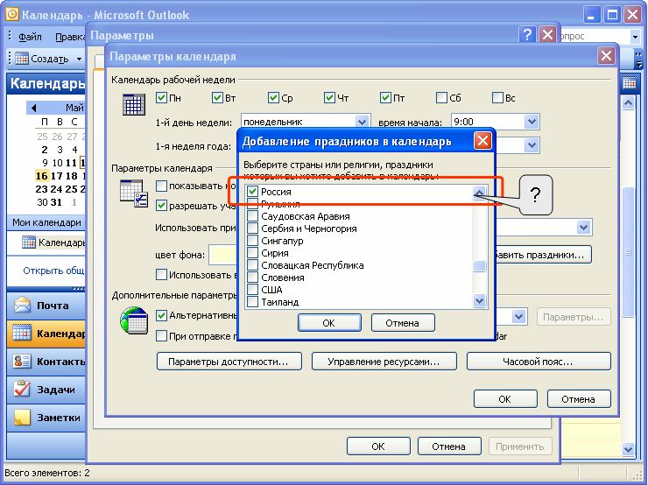Click the help question mark in Параметры dialog

click(x=527, y=35)
